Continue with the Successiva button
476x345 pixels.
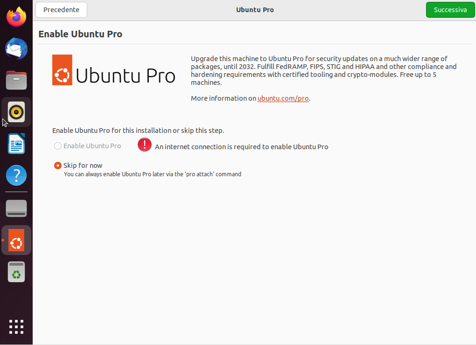[450, 10]
